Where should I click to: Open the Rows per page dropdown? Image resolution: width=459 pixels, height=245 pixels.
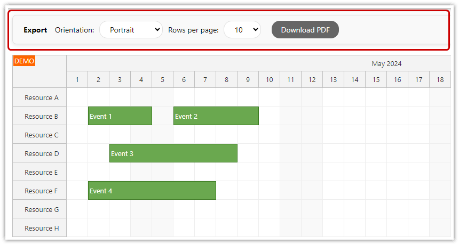point(242,30)
